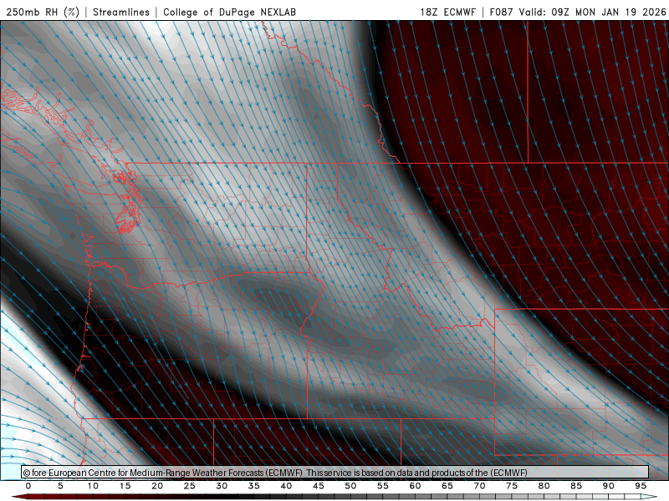This screenshot has height=501, width=669.
Task: Click "Valid: 09Z MON JAN 19 2026" text
Action: [592, 12]
